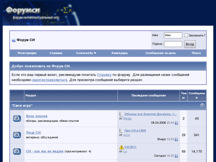
Task: Open Регистрация in the navigation bar
Action: point(27,53)
